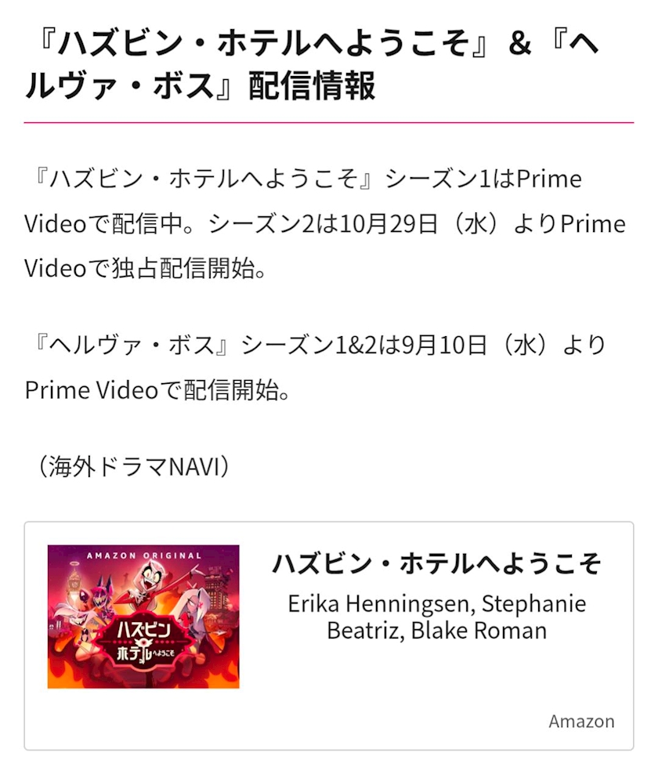Click the Stephanie cast name in card
The height and width of the screenshot is (767, 658).
pyautogui.click(x=534, y=603)
